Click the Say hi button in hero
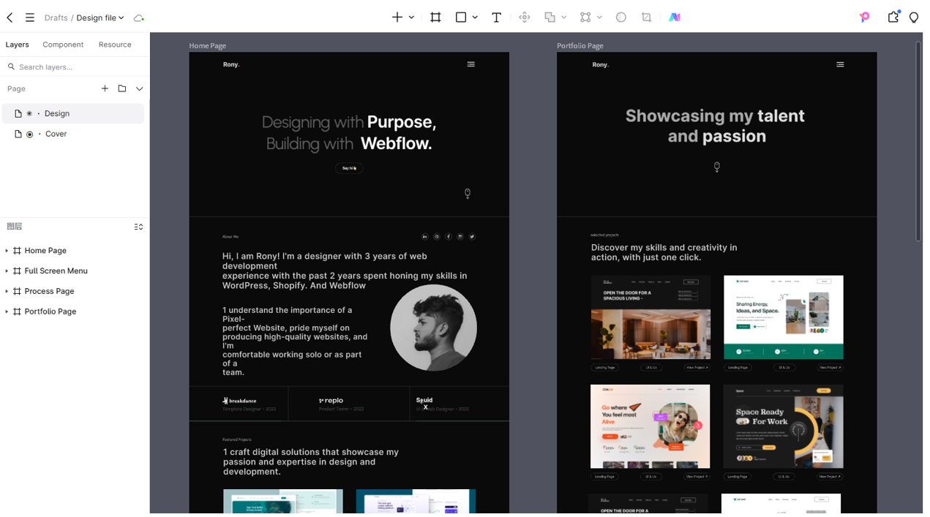This screenshot has width=930, height=517. (x=349, y=168)
